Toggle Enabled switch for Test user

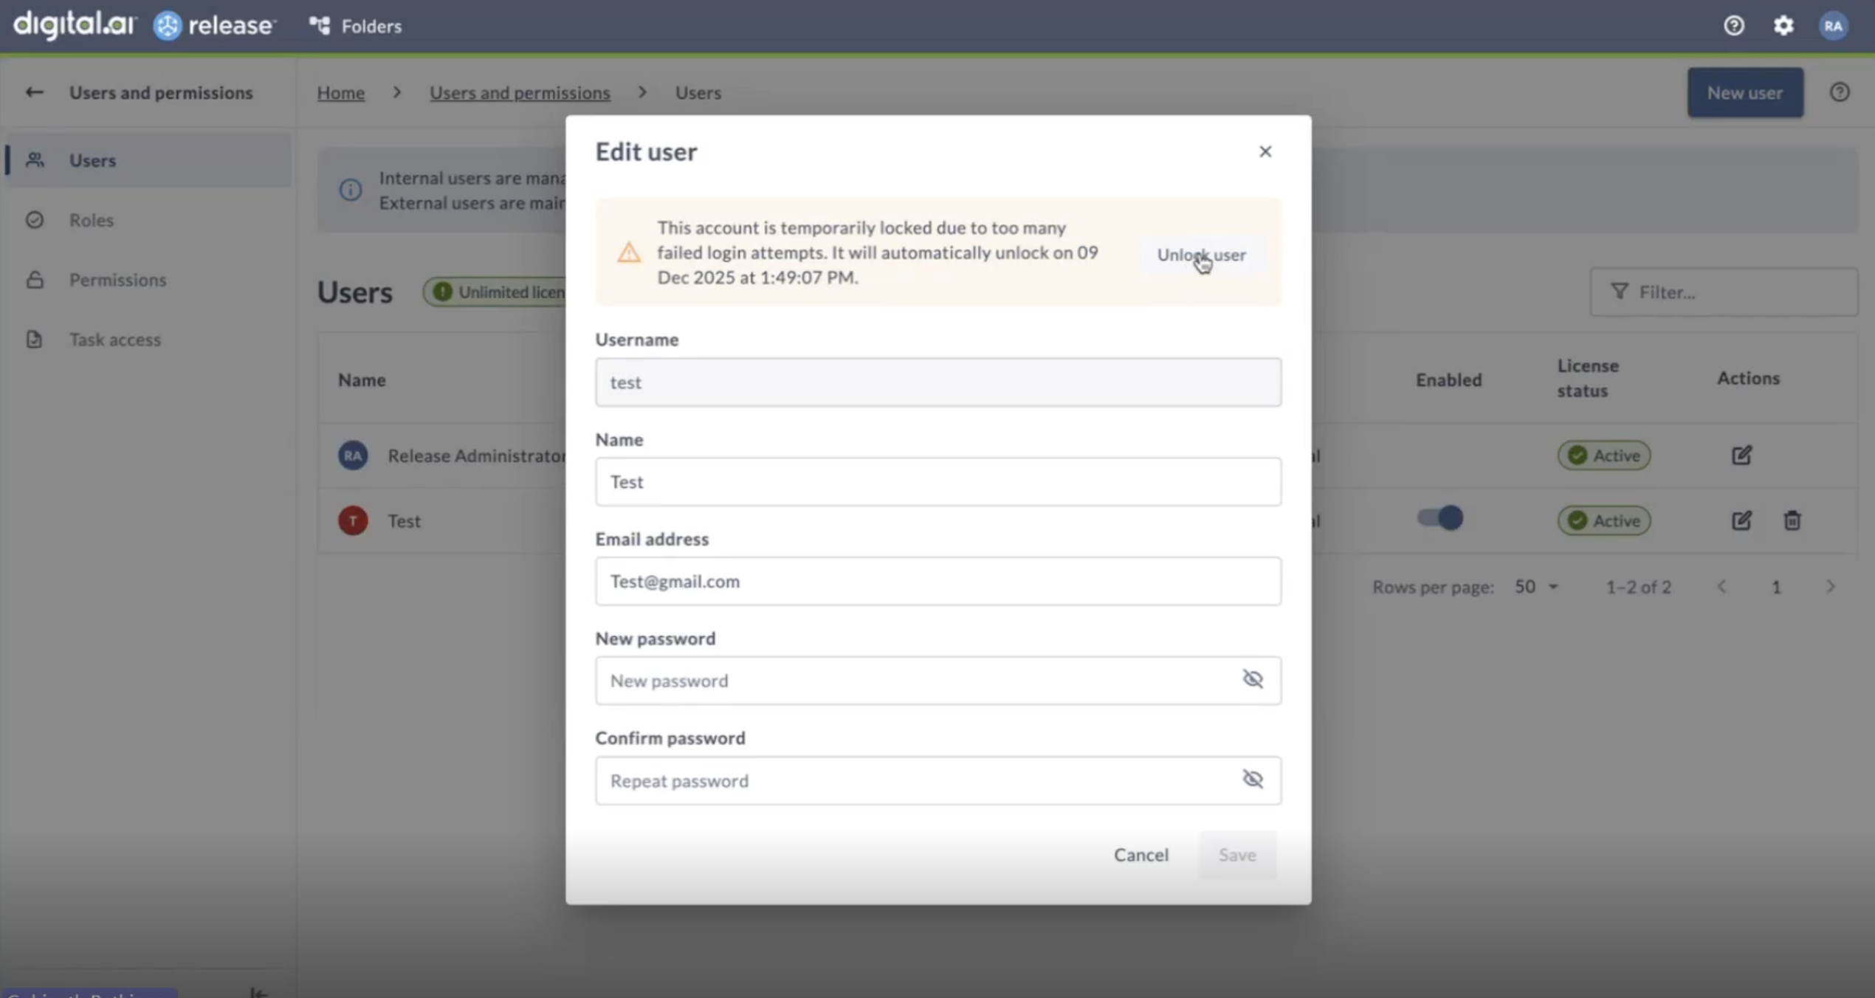pyautogui.click(x=1439, y=517)
